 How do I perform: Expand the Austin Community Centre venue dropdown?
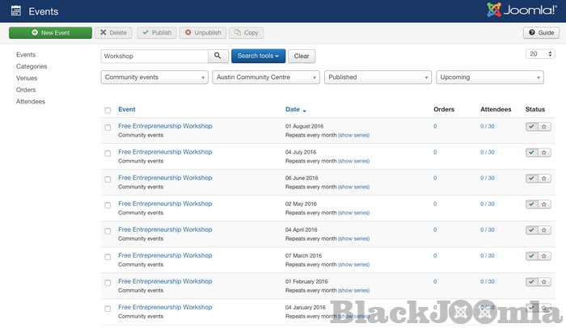266,78
